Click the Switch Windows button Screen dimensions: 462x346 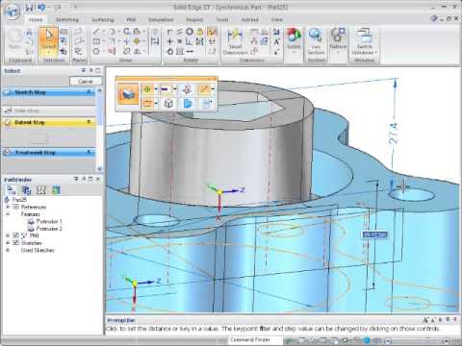(365, 41)
